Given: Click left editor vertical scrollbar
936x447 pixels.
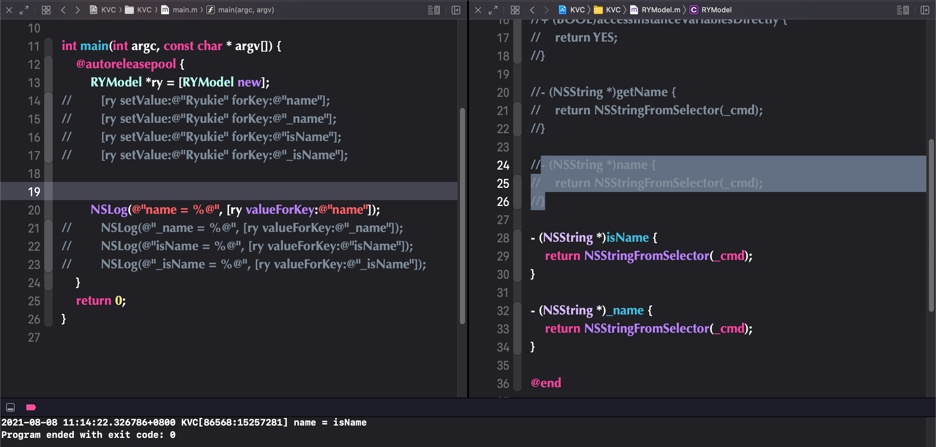Looking at the screenshot, I should [x=462, y=216].
